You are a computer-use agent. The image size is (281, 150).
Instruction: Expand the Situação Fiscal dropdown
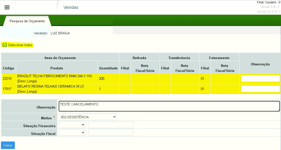point(72,133)
